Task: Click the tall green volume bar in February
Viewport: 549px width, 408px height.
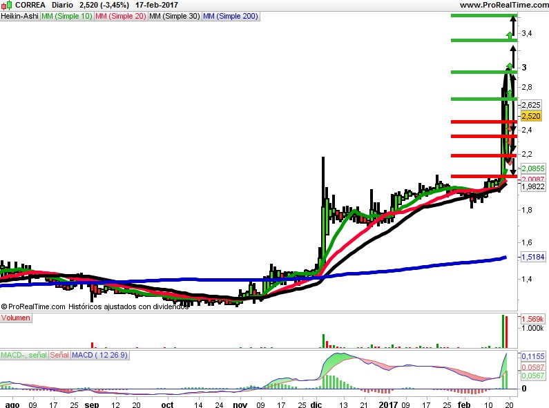Action: [x=503, y=331]
